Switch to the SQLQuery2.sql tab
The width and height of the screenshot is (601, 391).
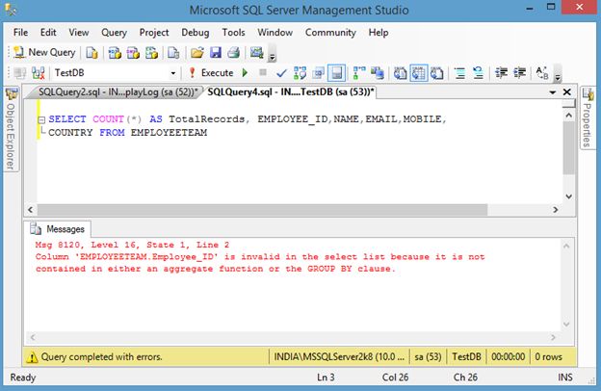click(x=118, y=92)
